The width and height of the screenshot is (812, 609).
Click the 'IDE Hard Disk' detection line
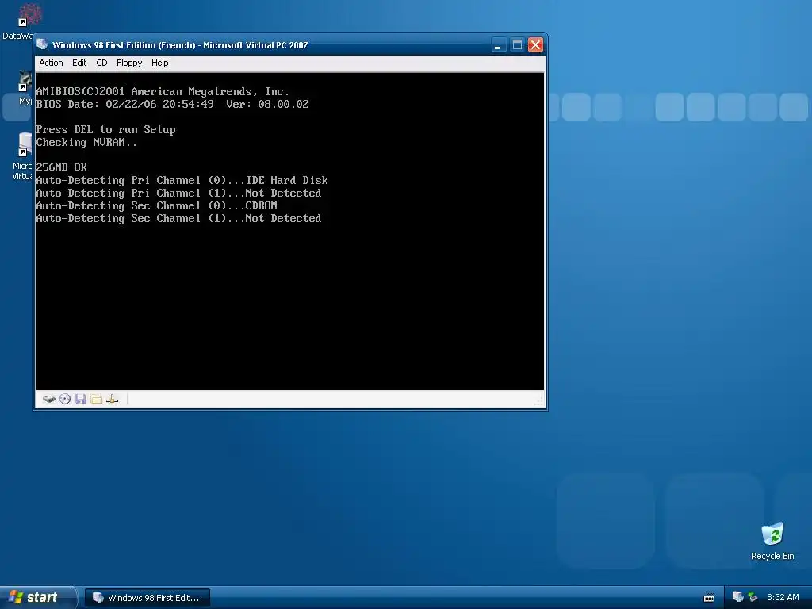tap(182, 180)
